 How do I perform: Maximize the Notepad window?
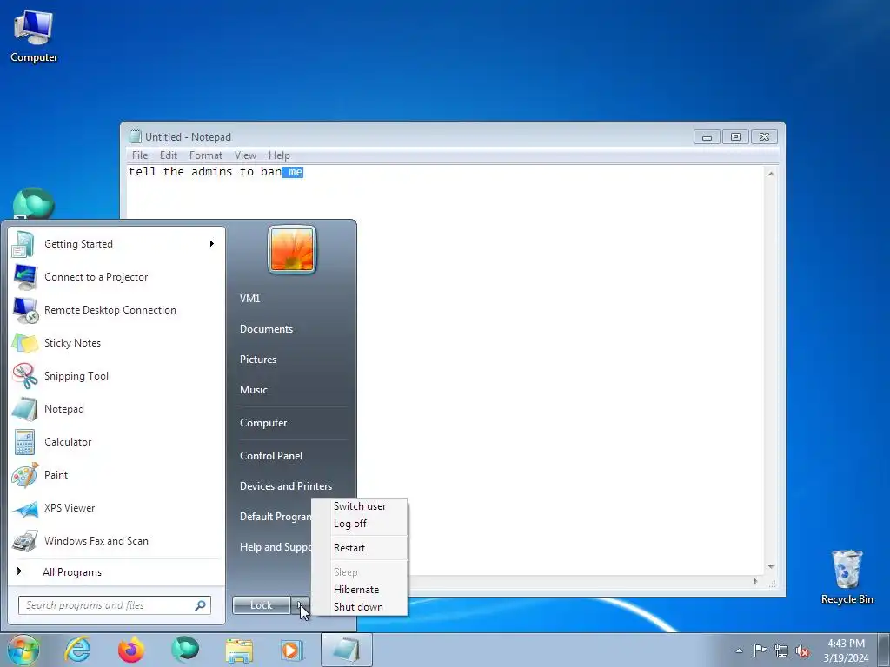pos(735,136)
